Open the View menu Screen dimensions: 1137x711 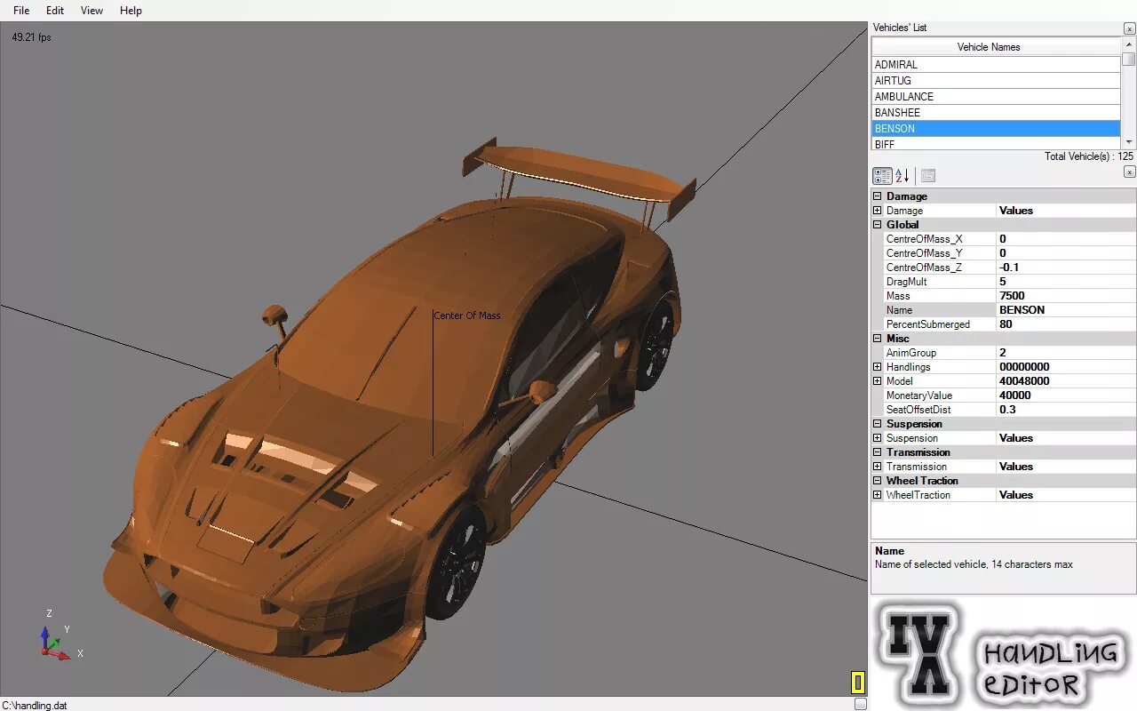91,11
